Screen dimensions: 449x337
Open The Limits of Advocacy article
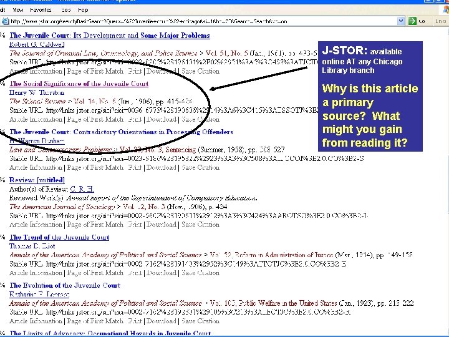[110, 333]
